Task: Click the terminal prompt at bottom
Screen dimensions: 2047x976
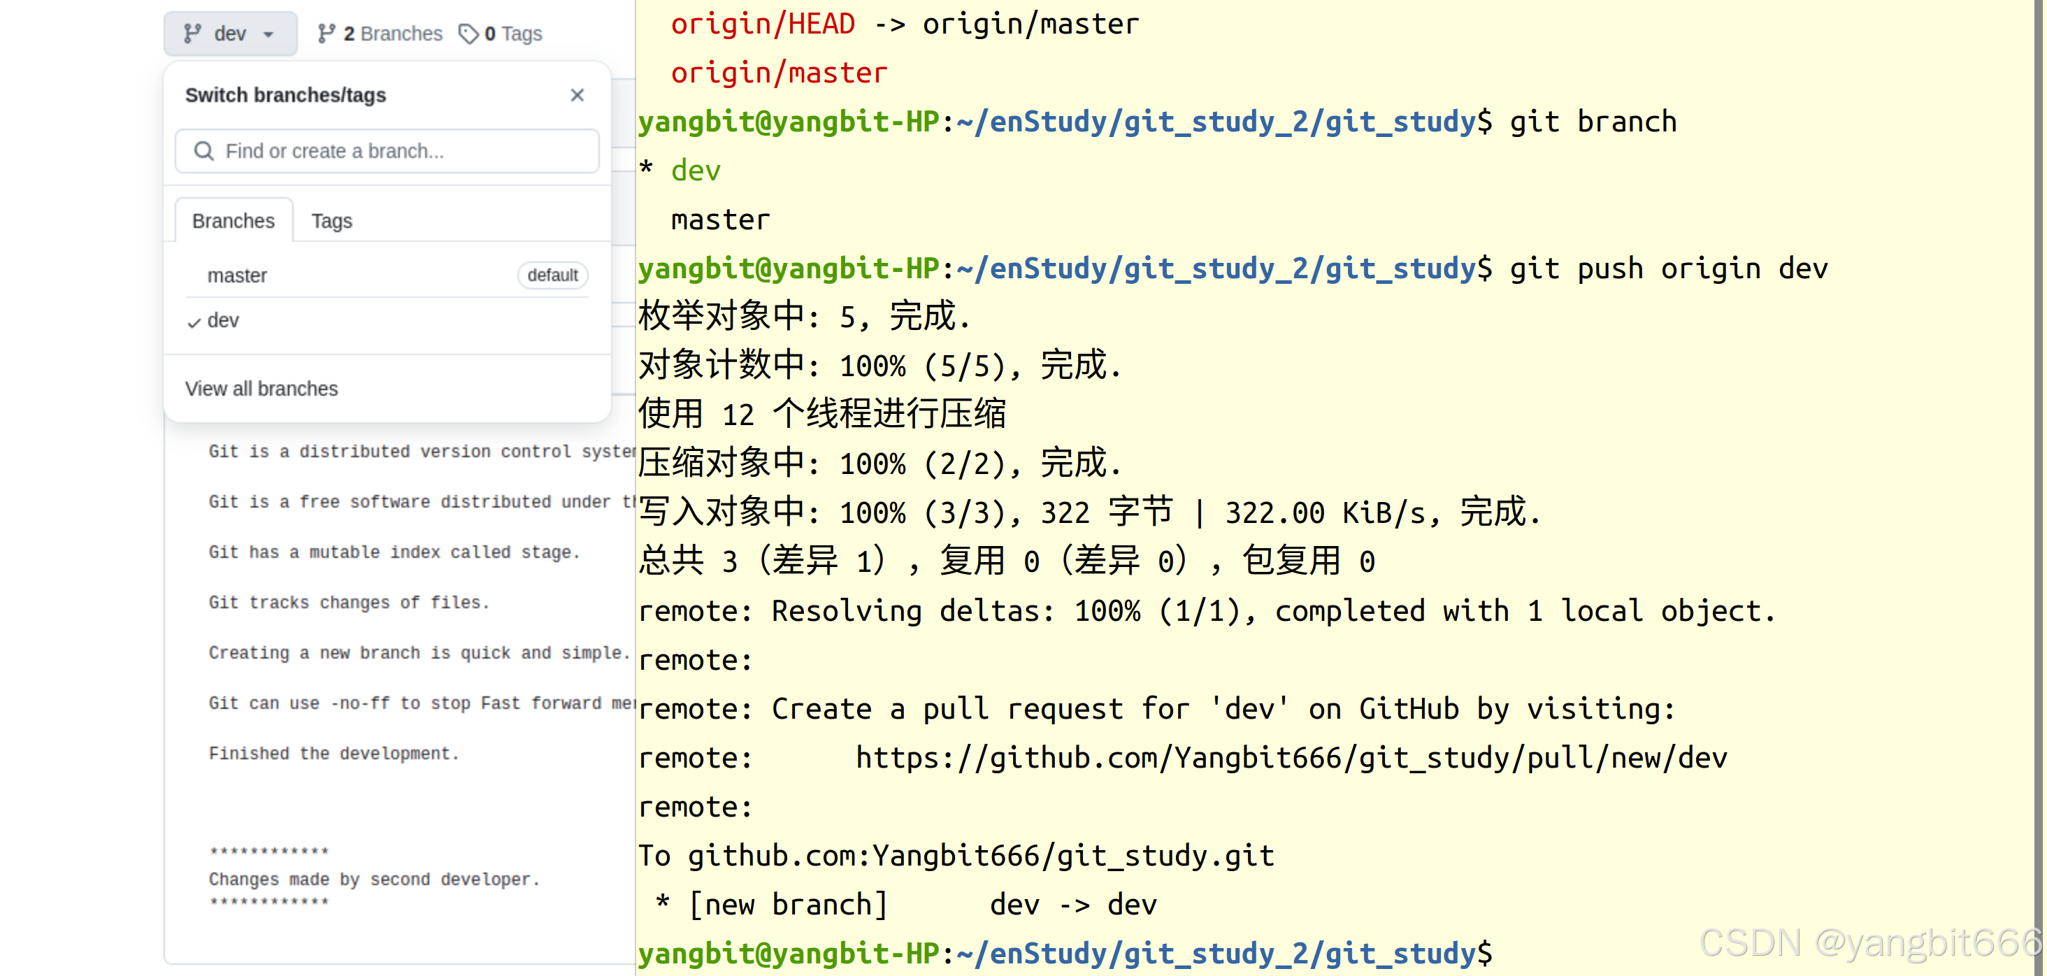Action: (1065, 953)
